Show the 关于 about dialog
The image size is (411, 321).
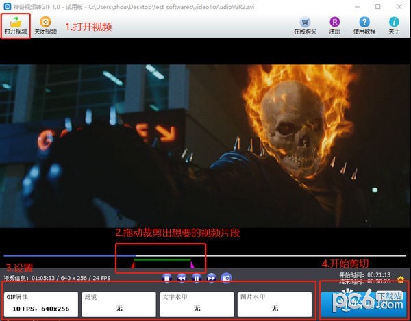pyautogui.click(x=394, y=25)
